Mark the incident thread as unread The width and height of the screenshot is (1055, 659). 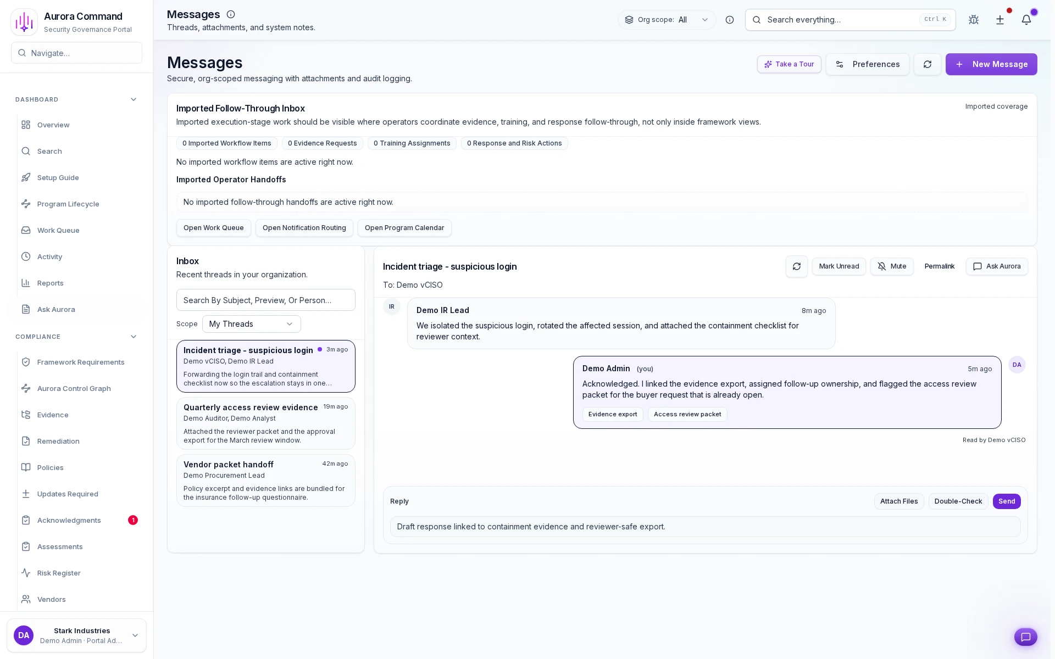coord(839,266)
